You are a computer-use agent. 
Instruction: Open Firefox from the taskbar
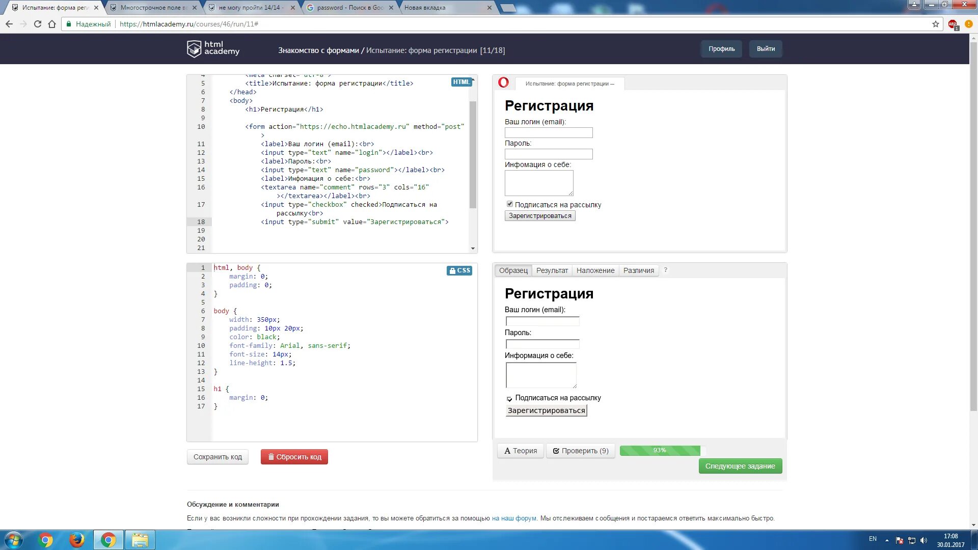pos(77,540)
